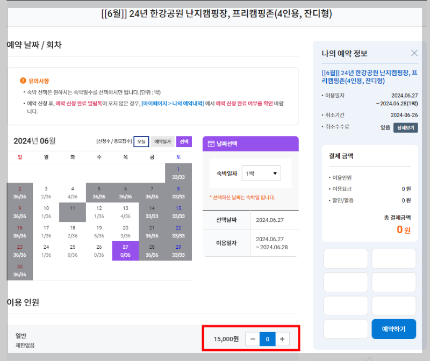
Task: Pick June 18 showing 2/36
Action: point(73,232)
